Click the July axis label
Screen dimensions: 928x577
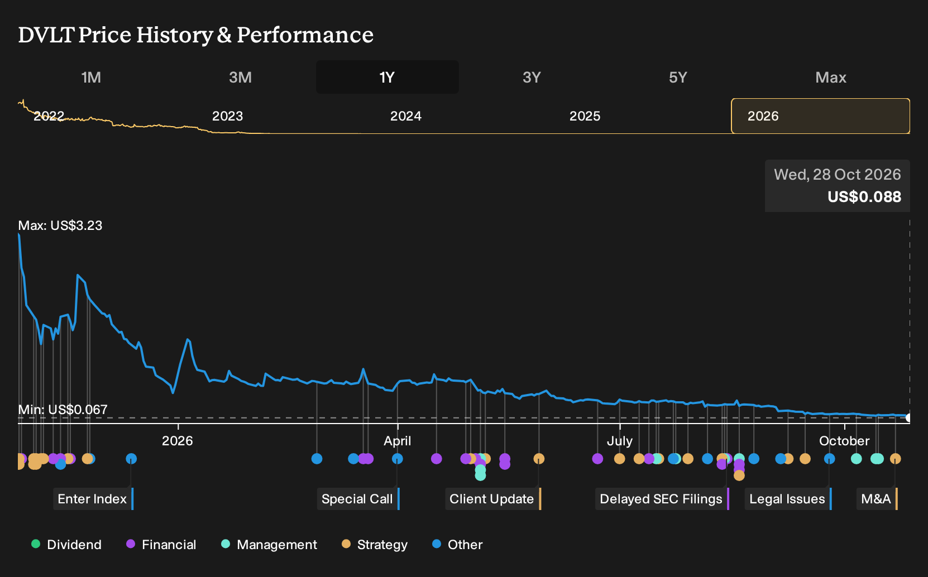coord(620,441)
